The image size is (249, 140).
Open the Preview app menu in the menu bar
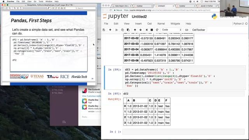point(11,2)
